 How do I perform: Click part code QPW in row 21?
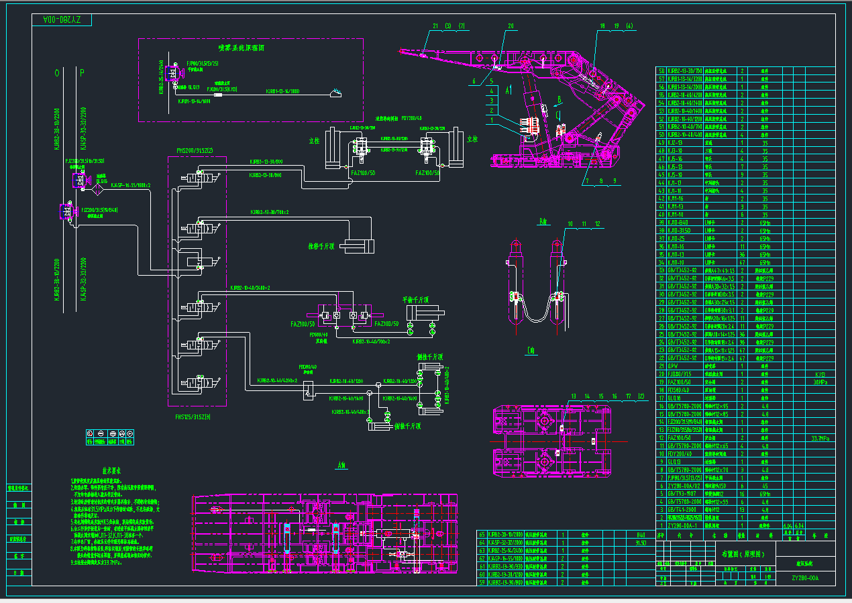673,366
